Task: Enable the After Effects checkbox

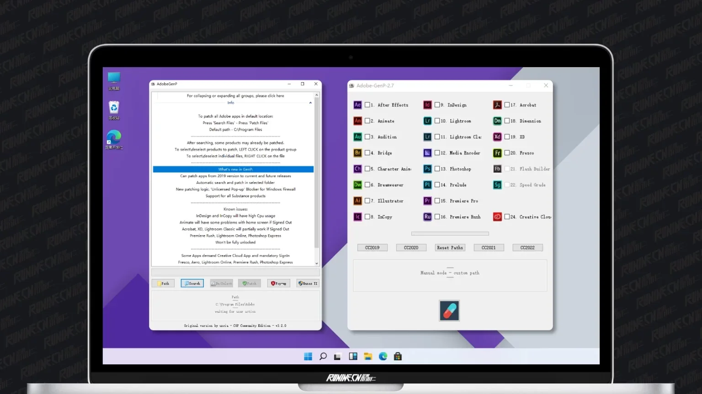Action: pyautogui.click(x=367, y=105)
